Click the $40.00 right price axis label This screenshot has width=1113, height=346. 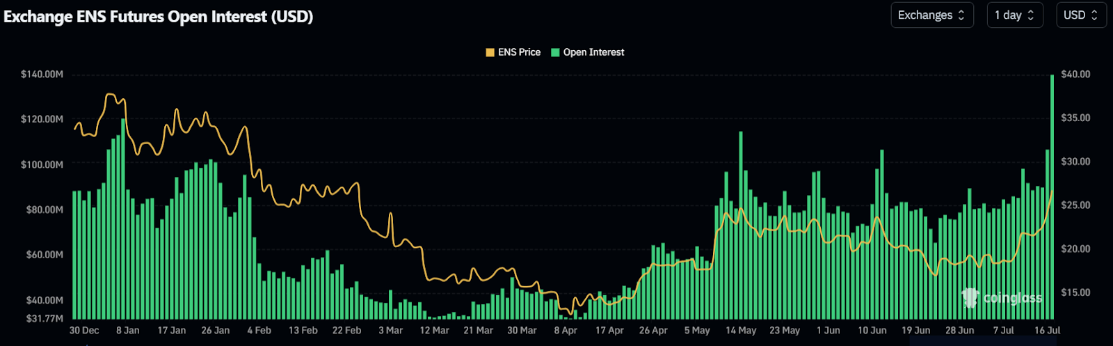[1076, 74]
